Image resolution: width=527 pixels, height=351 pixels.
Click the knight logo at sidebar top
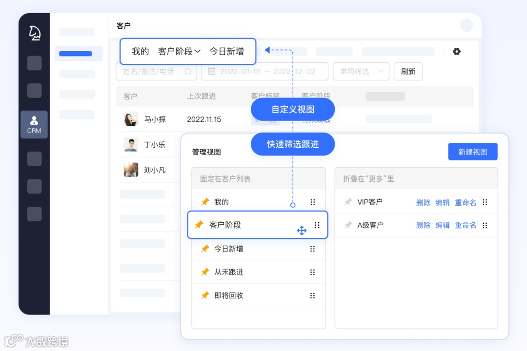[34, 33]
